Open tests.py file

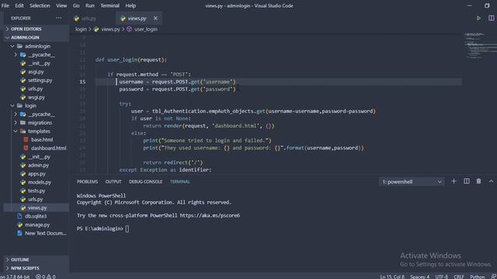[36, 191]
